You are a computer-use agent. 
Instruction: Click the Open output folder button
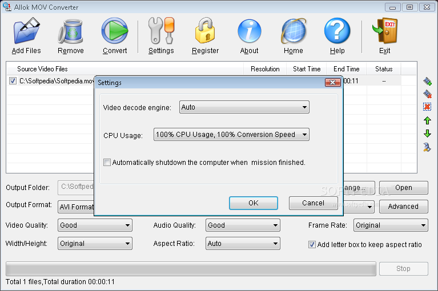tap(403, 188)
